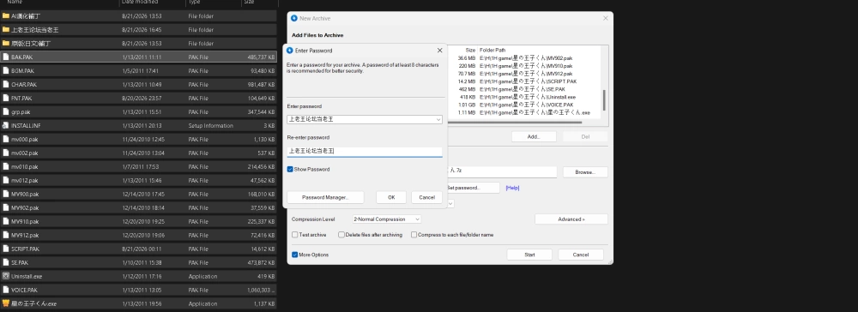Open the Password Manager button
The image size is (858, 312).
pos(325,197)
